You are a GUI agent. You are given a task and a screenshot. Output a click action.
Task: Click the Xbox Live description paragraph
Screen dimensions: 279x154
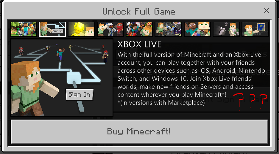[191, 74]
